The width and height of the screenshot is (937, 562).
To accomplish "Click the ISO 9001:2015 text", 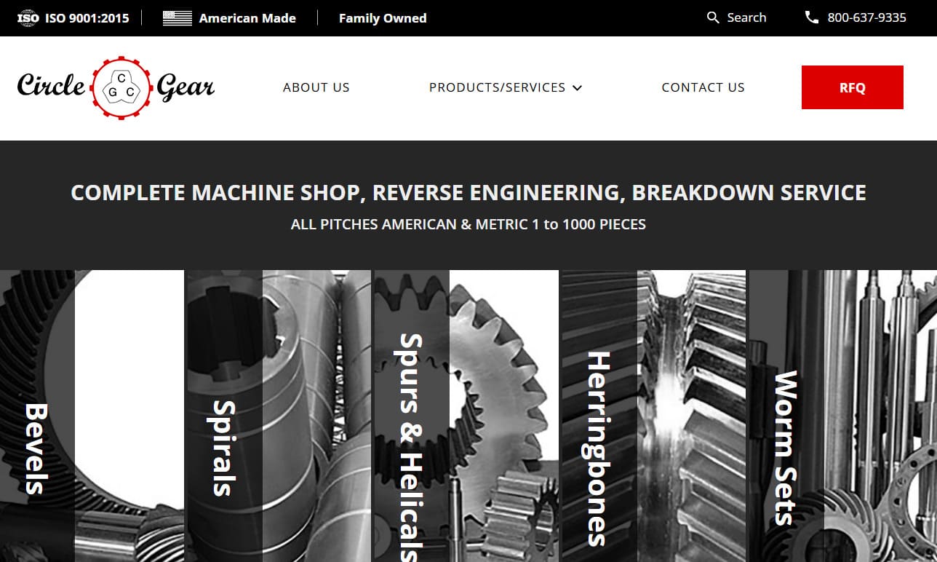I will 86,17.
